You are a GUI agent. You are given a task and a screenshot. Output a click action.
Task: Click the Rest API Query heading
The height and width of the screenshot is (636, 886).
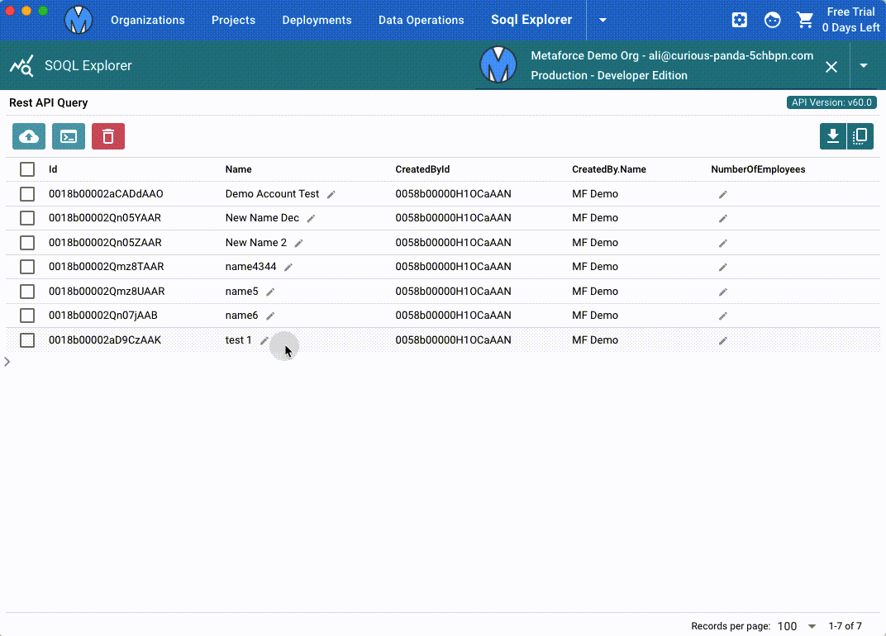pos(49,102)
